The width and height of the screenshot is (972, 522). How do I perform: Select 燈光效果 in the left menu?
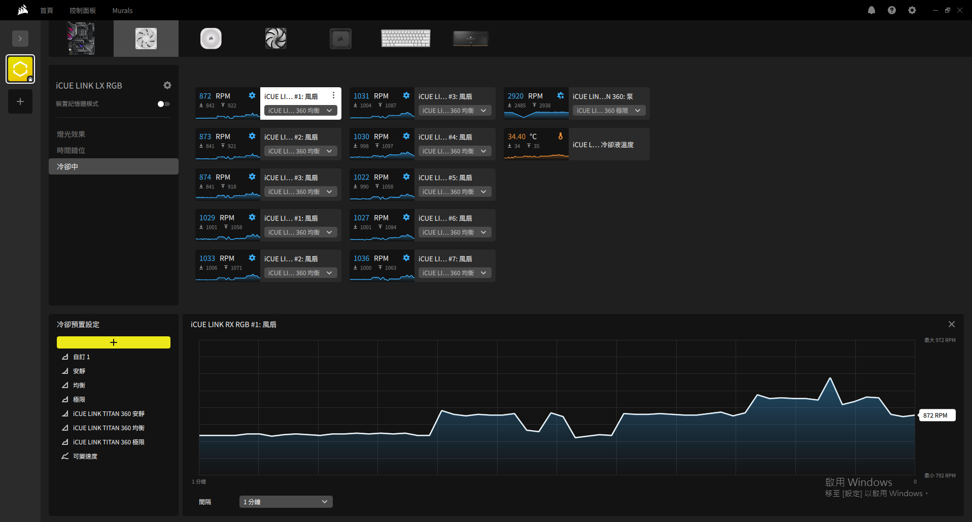pyautogui.click(x=71, y=134)
